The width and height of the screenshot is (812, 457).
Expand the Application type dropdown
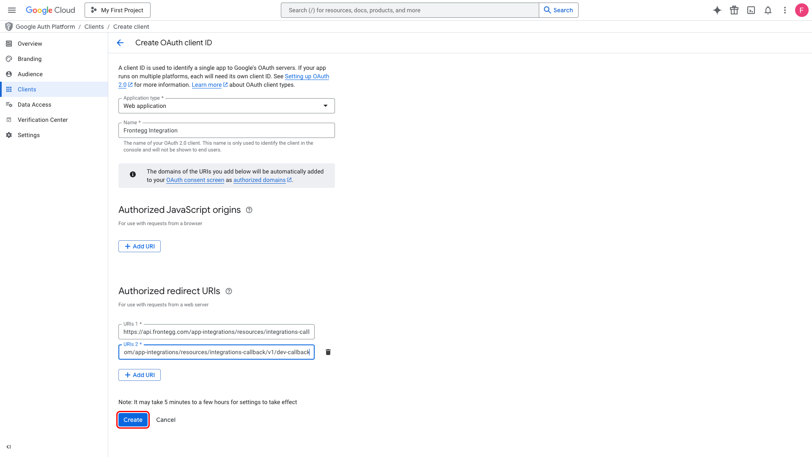point(227,106)
